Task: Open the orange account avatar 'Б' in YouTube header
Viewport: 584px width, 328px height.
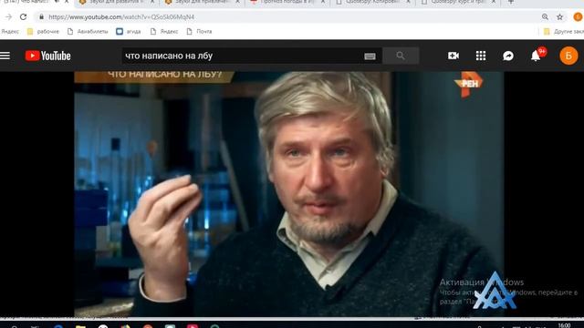Action: click(x=568, y=56)
